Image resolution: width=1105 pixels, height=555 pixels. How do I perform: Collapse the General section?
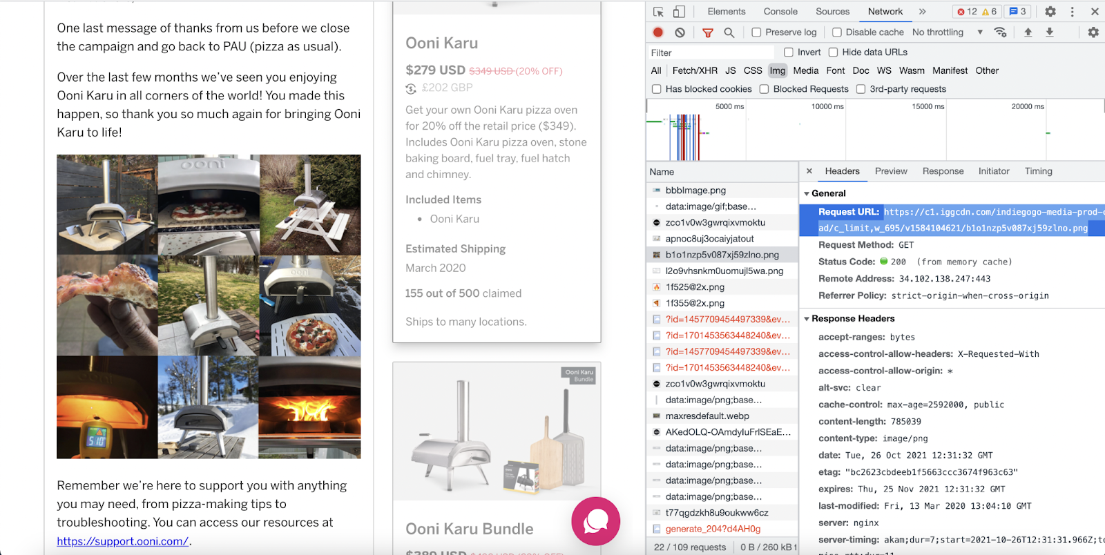(807, 194)
